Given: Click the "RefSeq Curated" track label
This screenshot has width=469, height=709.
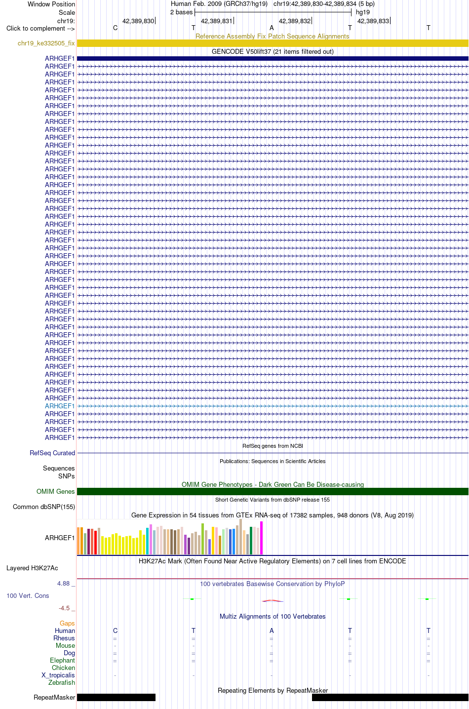Looking at the screenshot, I should click(52, 453).
